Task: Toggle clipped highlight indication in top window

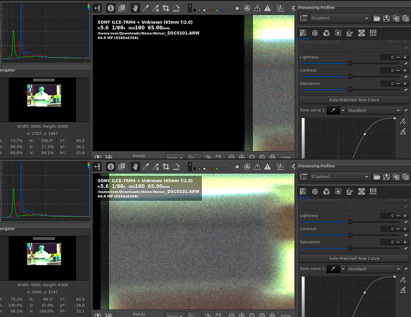Action: [267, 8]
